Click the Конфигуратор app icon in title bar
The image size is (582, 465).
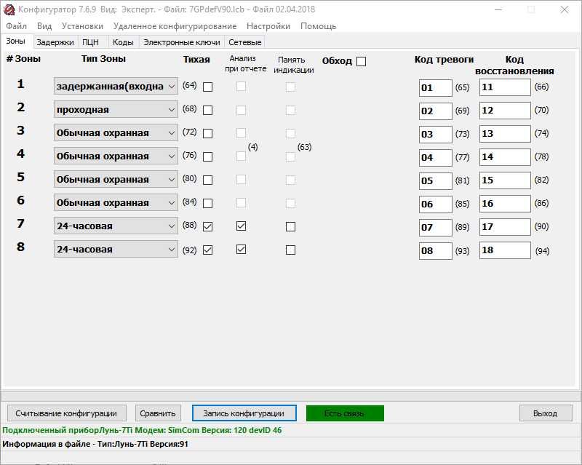(x=9, y=9)
